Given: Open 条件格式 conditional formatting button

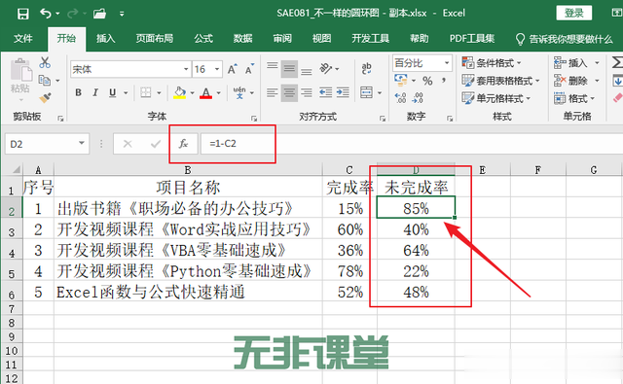Looking at the screenshot, I should [491, 62].
